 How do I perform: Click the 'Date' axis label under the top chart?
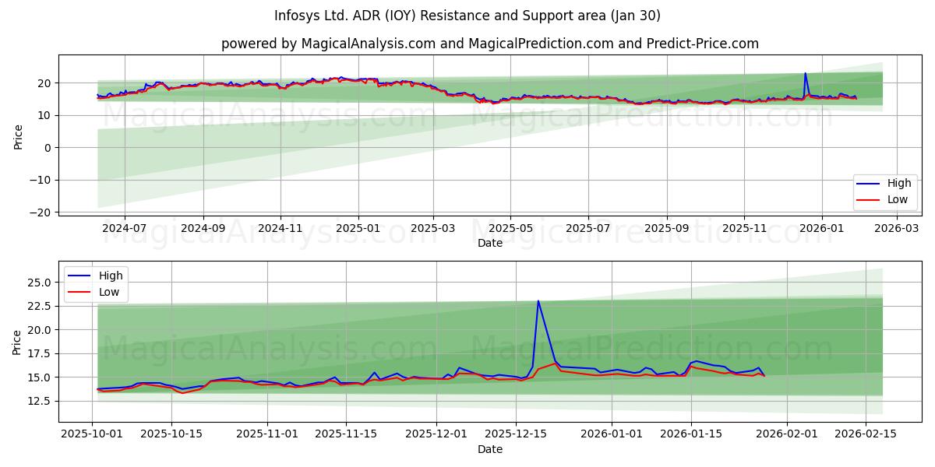(490, 243)
